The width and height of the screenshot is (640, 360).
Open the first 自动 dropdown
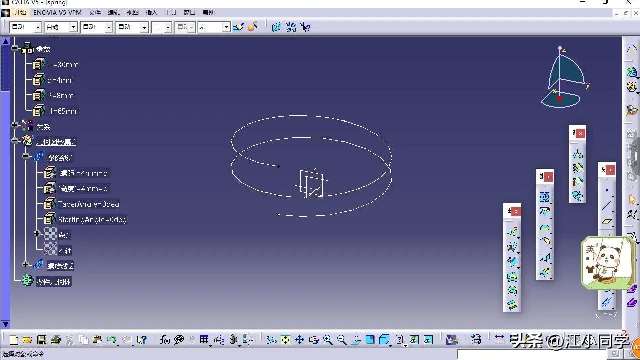tap(37, 27)
